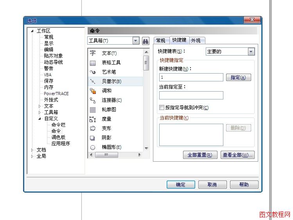Select 保存 in the tree
The height and width of the screenshot is (220, 293).
[x=49, y=81]
